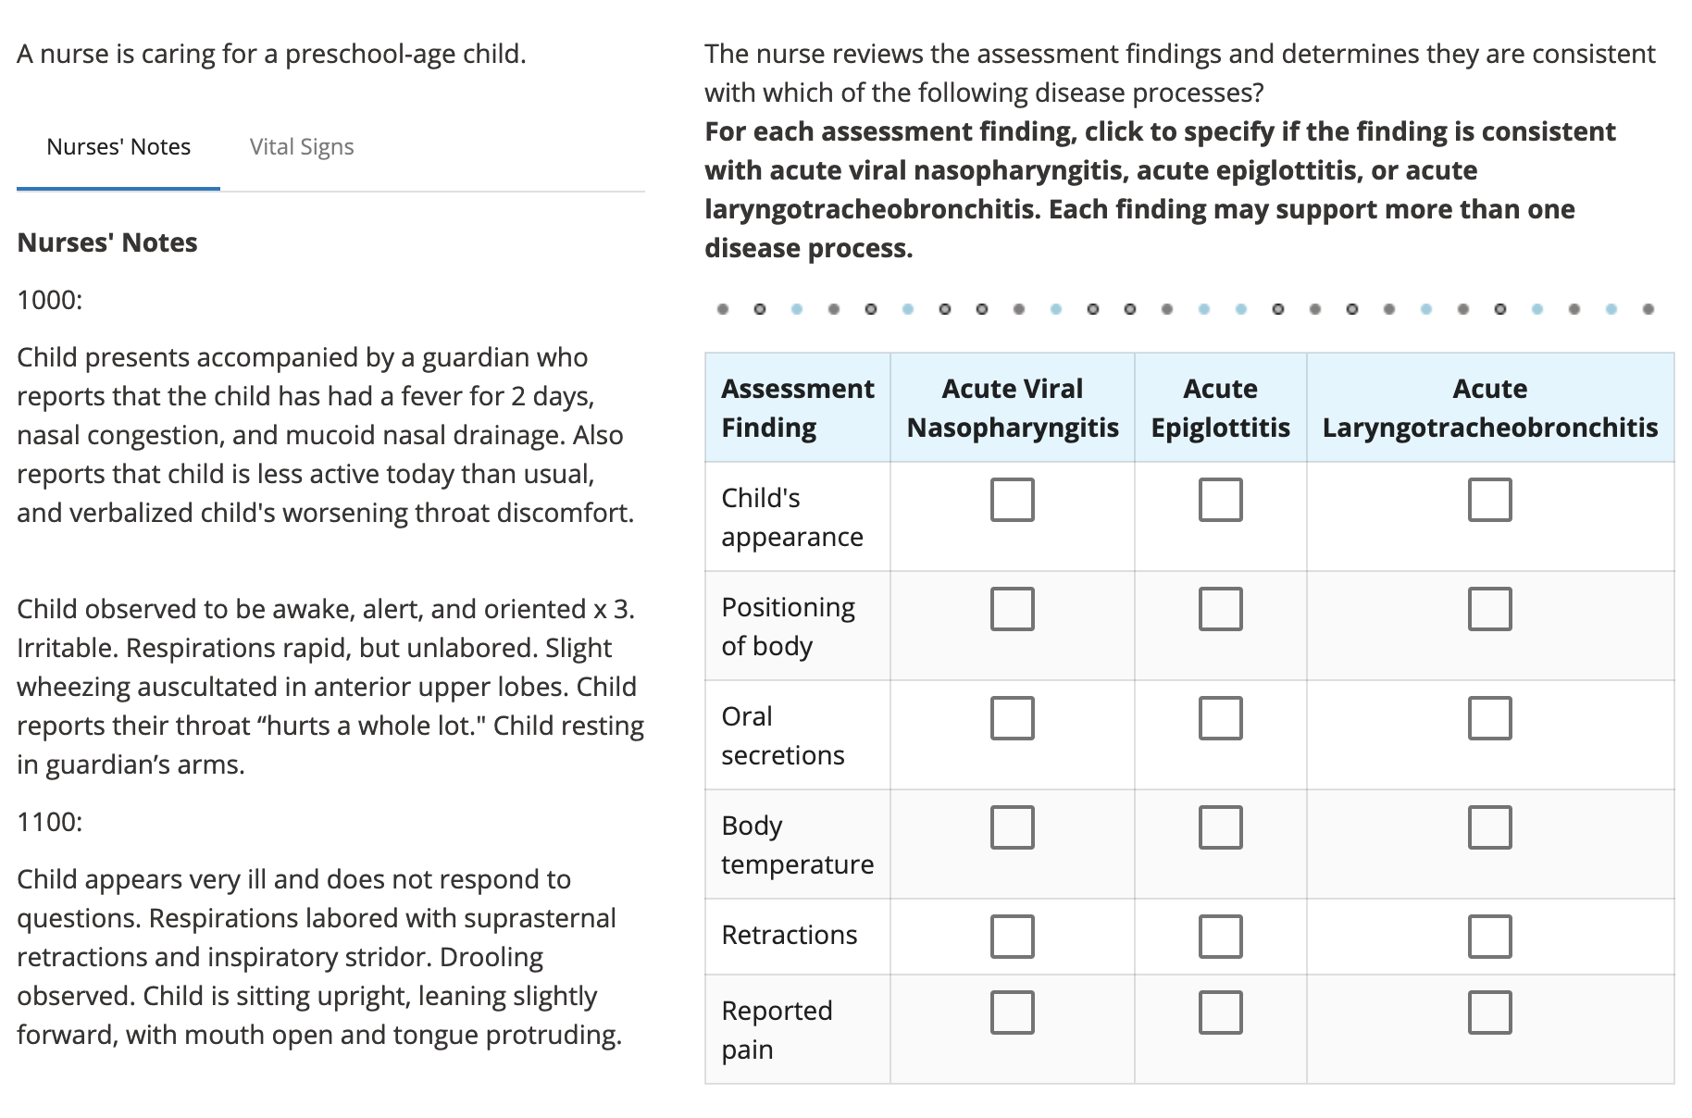Screen dimensions: 1692x1118
Task: Check Child's appearance under Acute Viral Nasopharyngitis
Action: pos(1011,501)
